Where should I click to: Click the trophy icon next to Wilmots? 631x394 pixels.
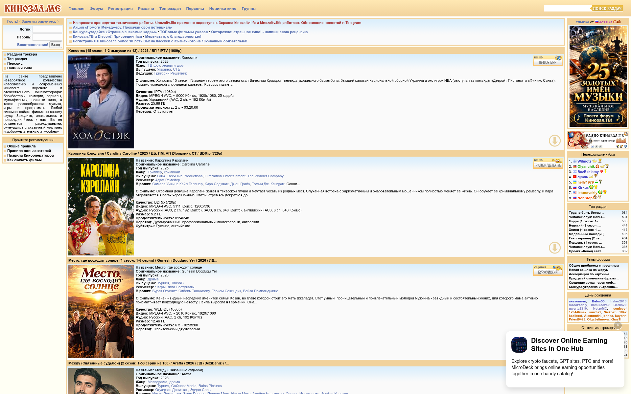(600, 161)
